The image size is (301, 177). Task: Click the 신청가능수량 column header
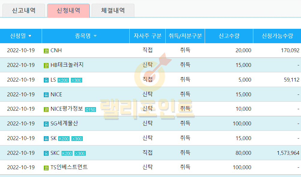(x=277, y=36)
